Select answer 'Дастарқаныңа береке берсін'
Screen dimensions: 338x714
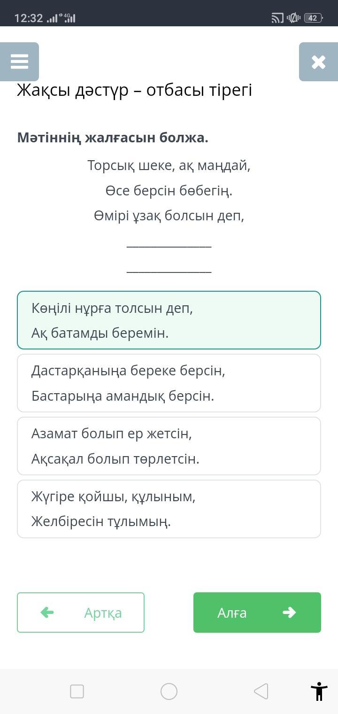point(169,383)
